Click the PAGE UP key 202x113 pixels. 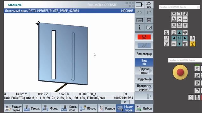pyautogui.click(x=185, y=33)
